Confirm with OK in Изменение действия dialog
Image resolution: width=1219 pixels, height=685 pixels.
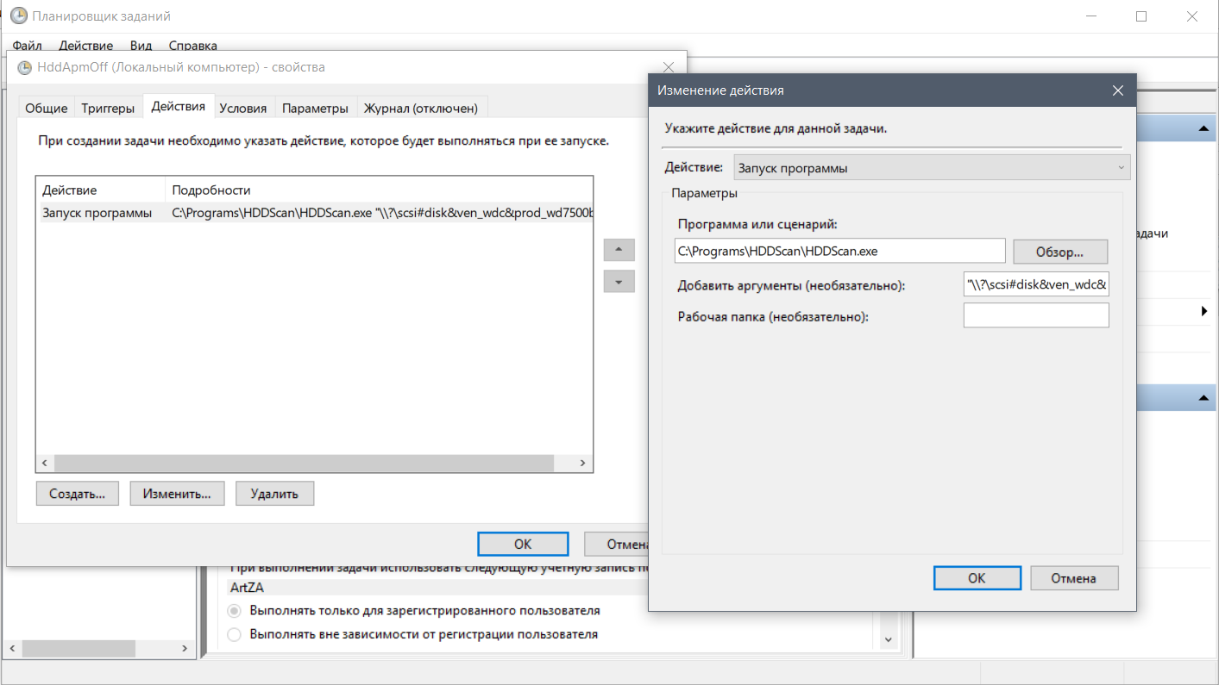[977, 578]
